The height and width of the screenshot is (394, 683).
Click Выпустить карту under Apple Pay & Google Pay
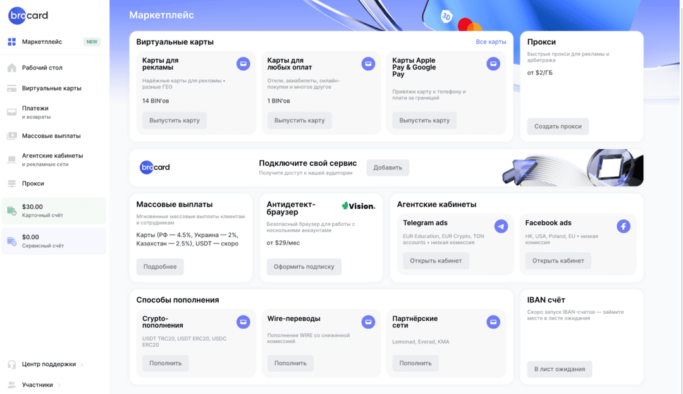point(424,121)
